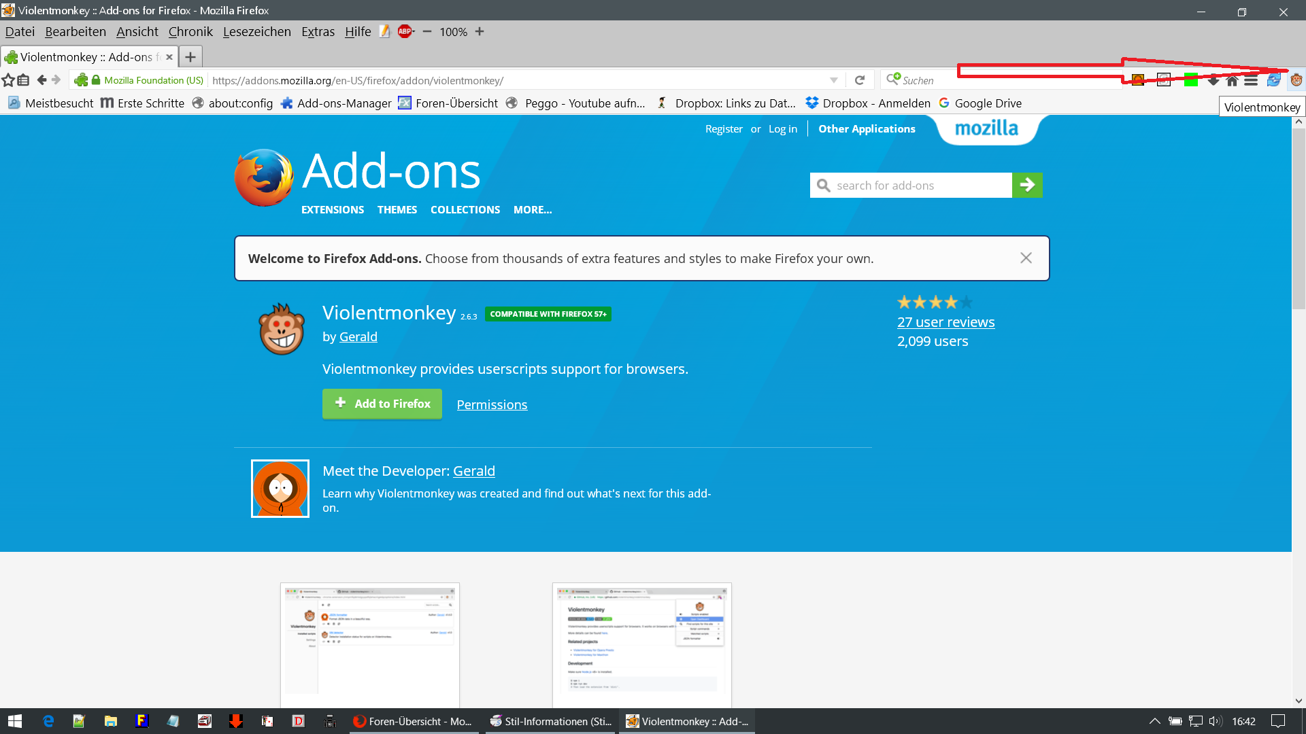Open the Permissions link

tap(492, 404)
